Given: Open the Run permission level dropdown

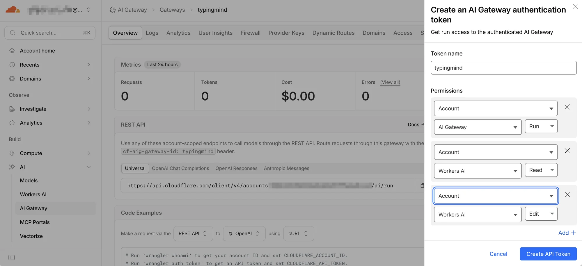Looking at the screenshot, I should (x=541, y=126).
